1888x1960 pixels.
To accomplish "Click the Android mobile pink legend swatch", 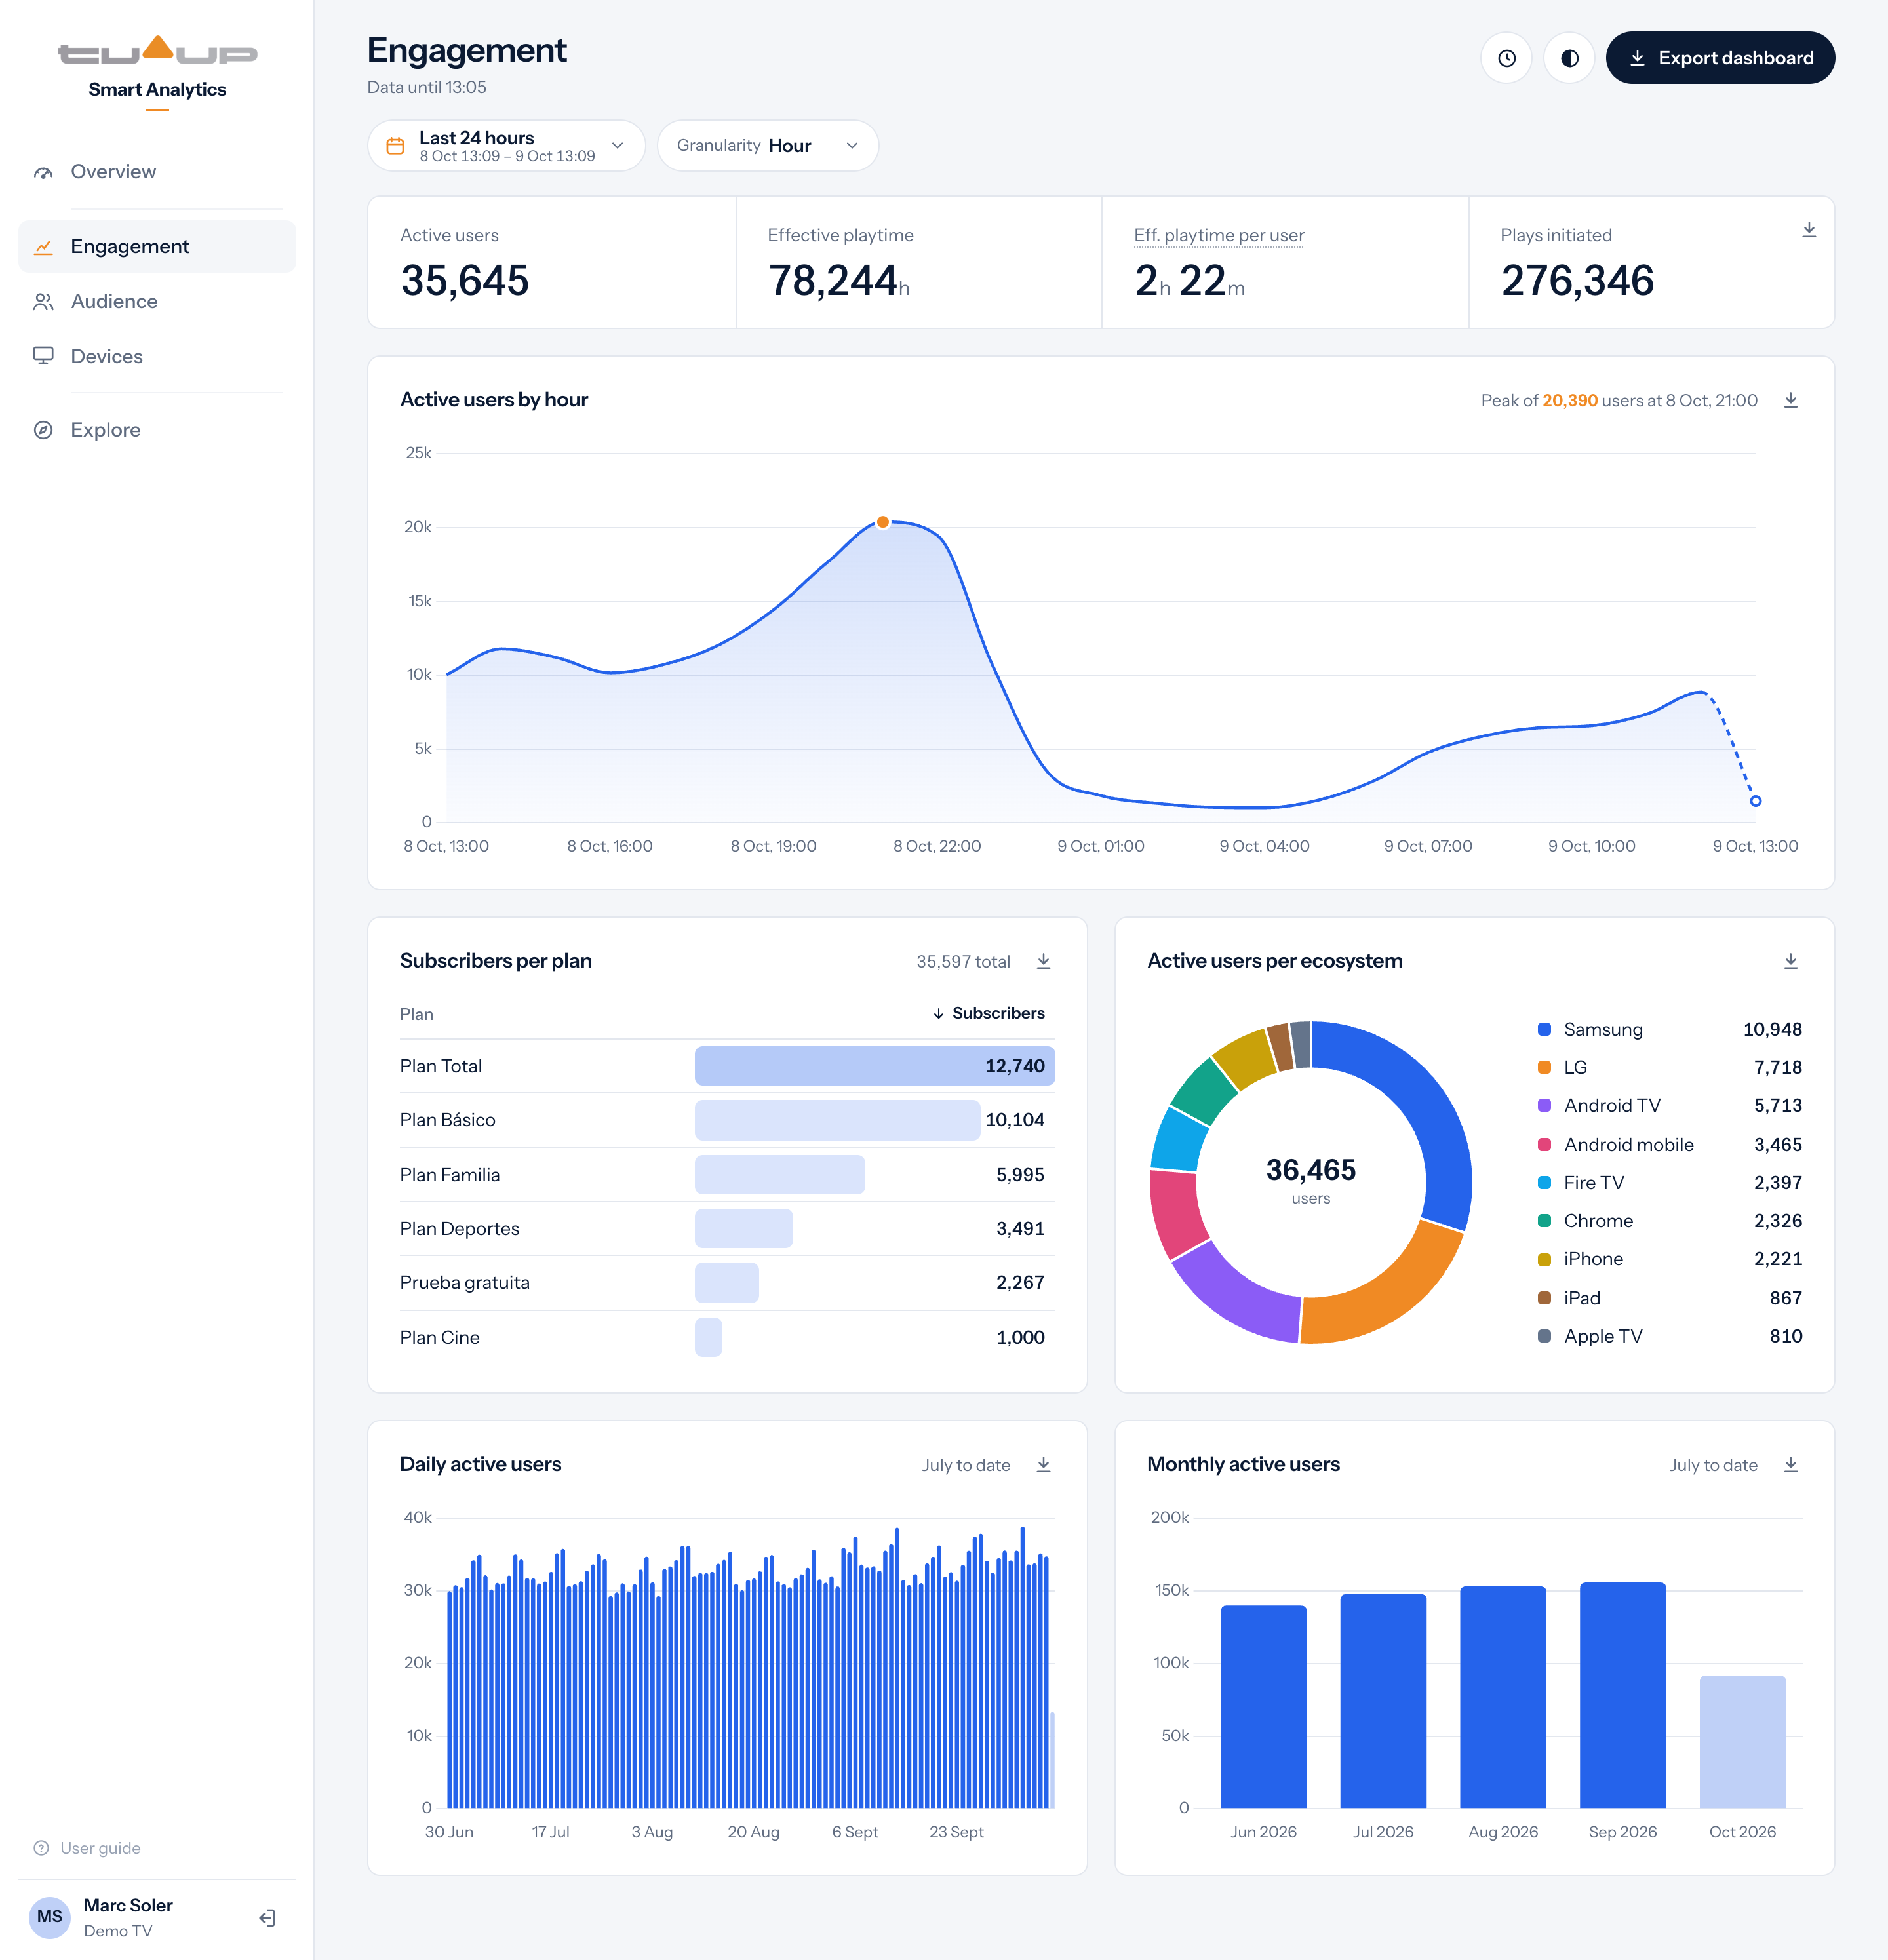I will point(1544,1144).
